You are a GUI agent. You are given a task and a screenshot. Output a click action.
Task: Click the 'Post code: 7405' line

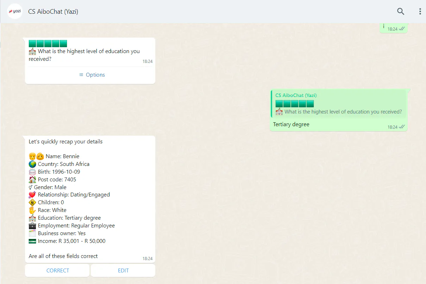[x=52, y=180]
